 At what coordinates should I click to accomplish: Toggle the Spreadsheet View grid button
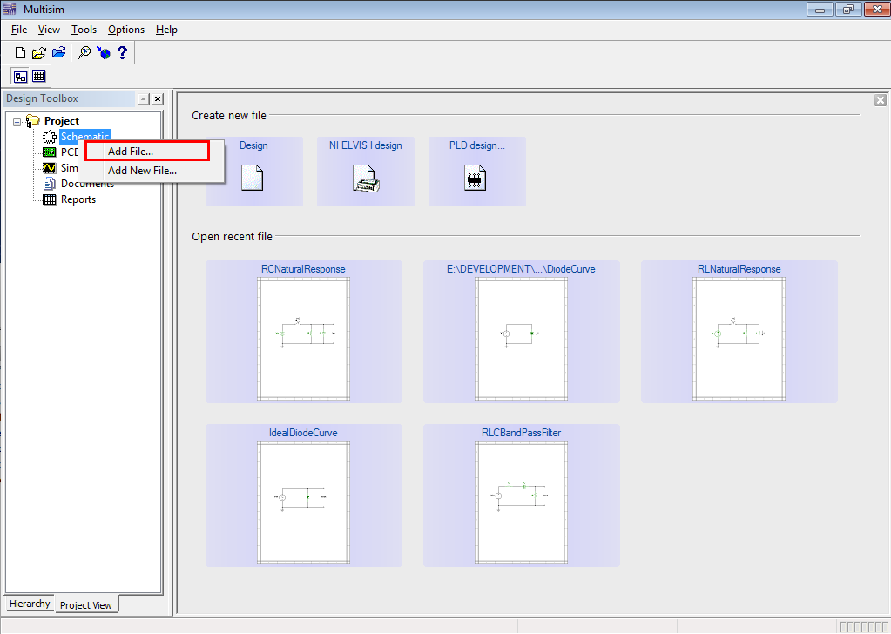(x=38, y=76)
